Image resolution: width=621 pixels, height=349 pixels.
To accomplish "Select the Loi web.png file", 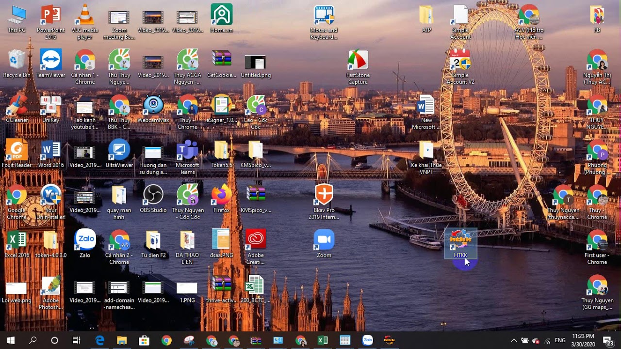I will coord(16,292).
